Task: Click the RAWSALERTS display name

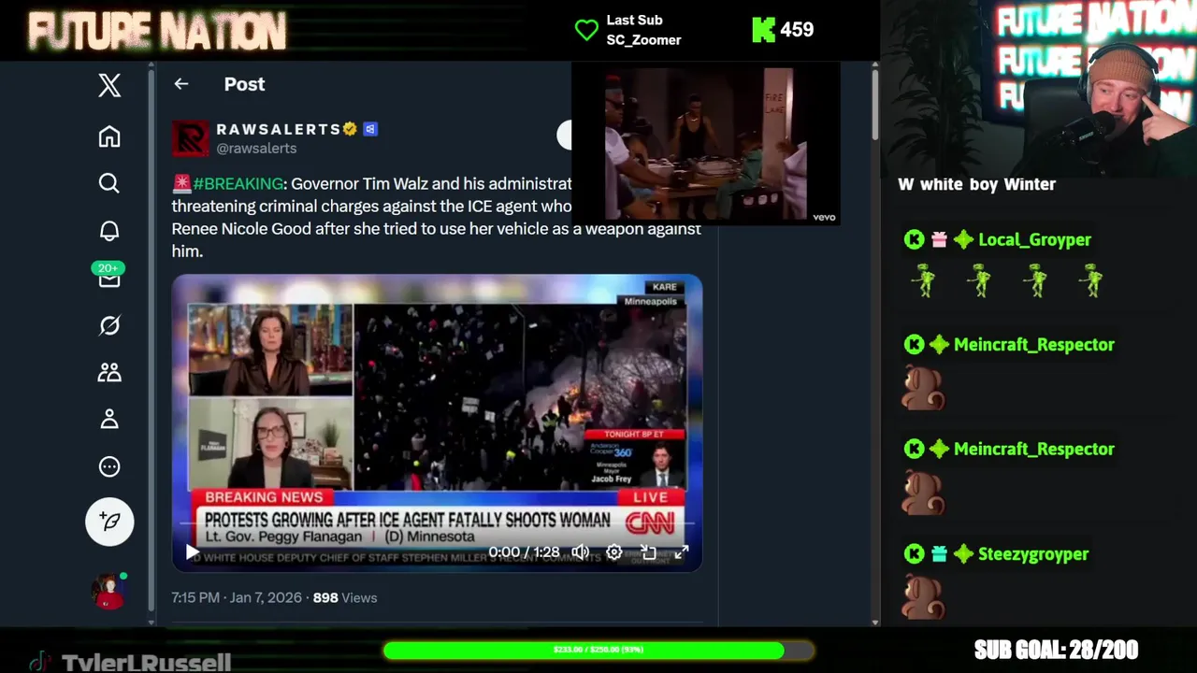Action: pyautogui.click(x=278, y=129)
